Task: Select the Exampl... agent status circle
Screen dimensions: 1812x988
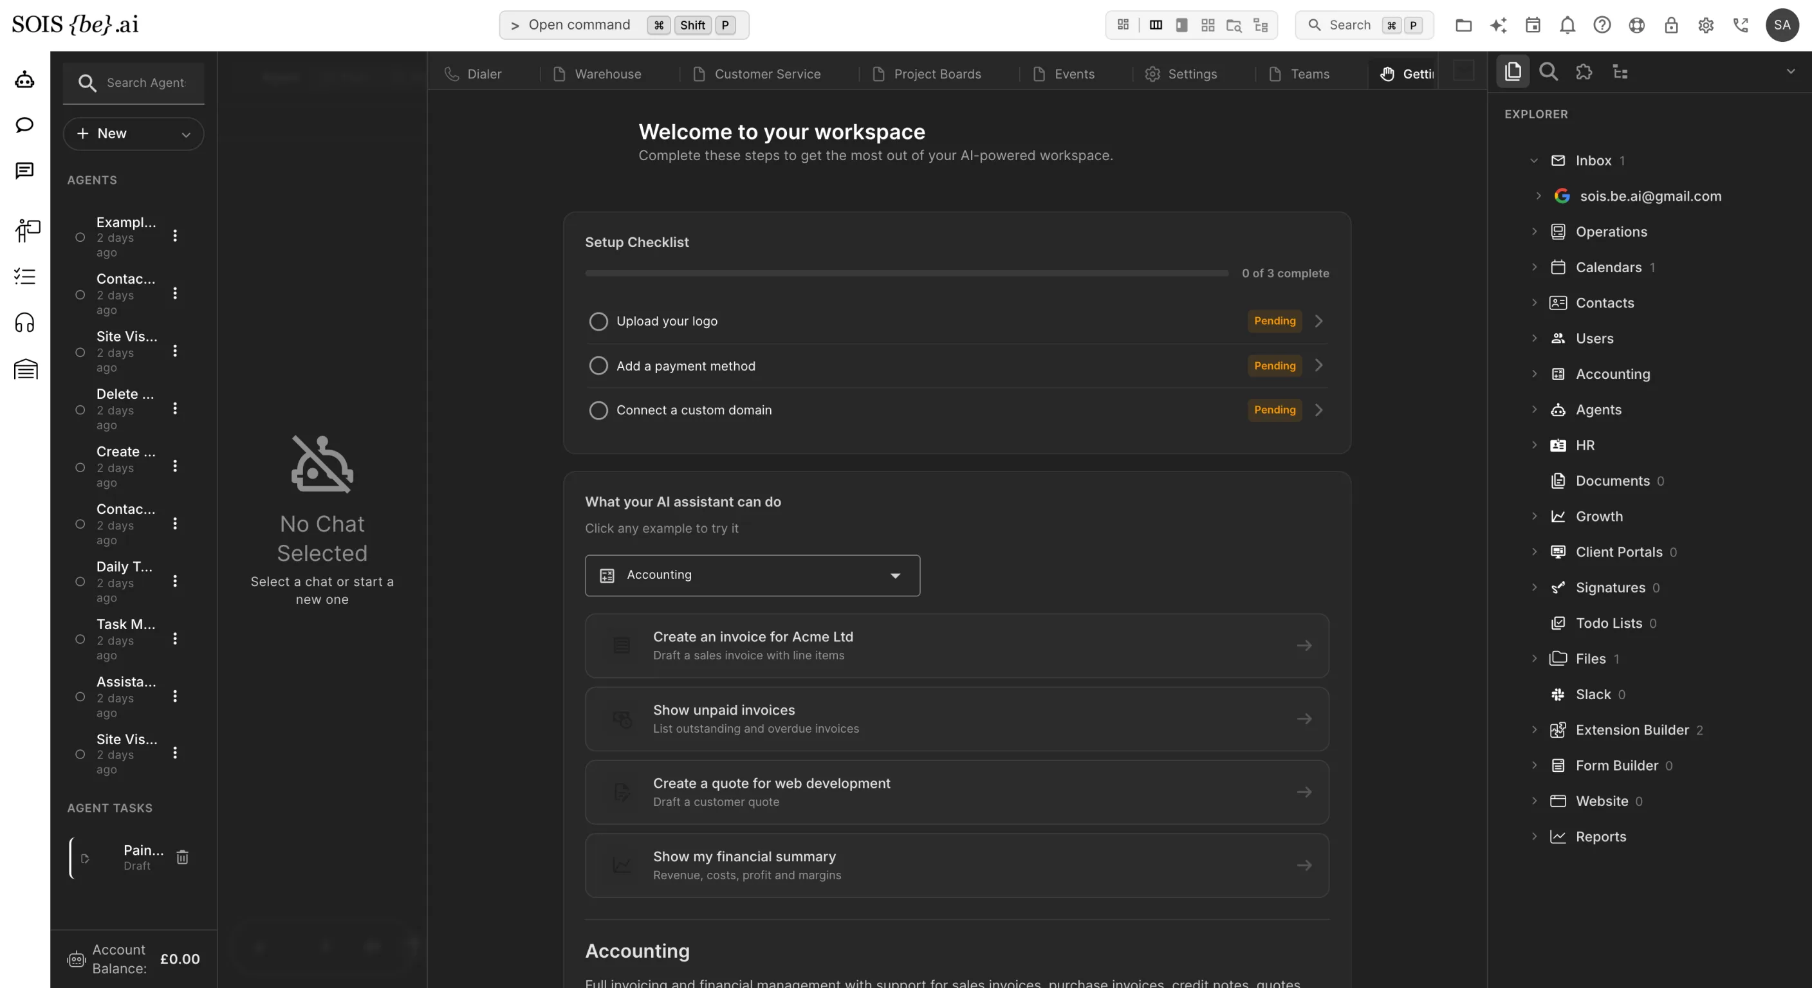Action: click(80, 238)
